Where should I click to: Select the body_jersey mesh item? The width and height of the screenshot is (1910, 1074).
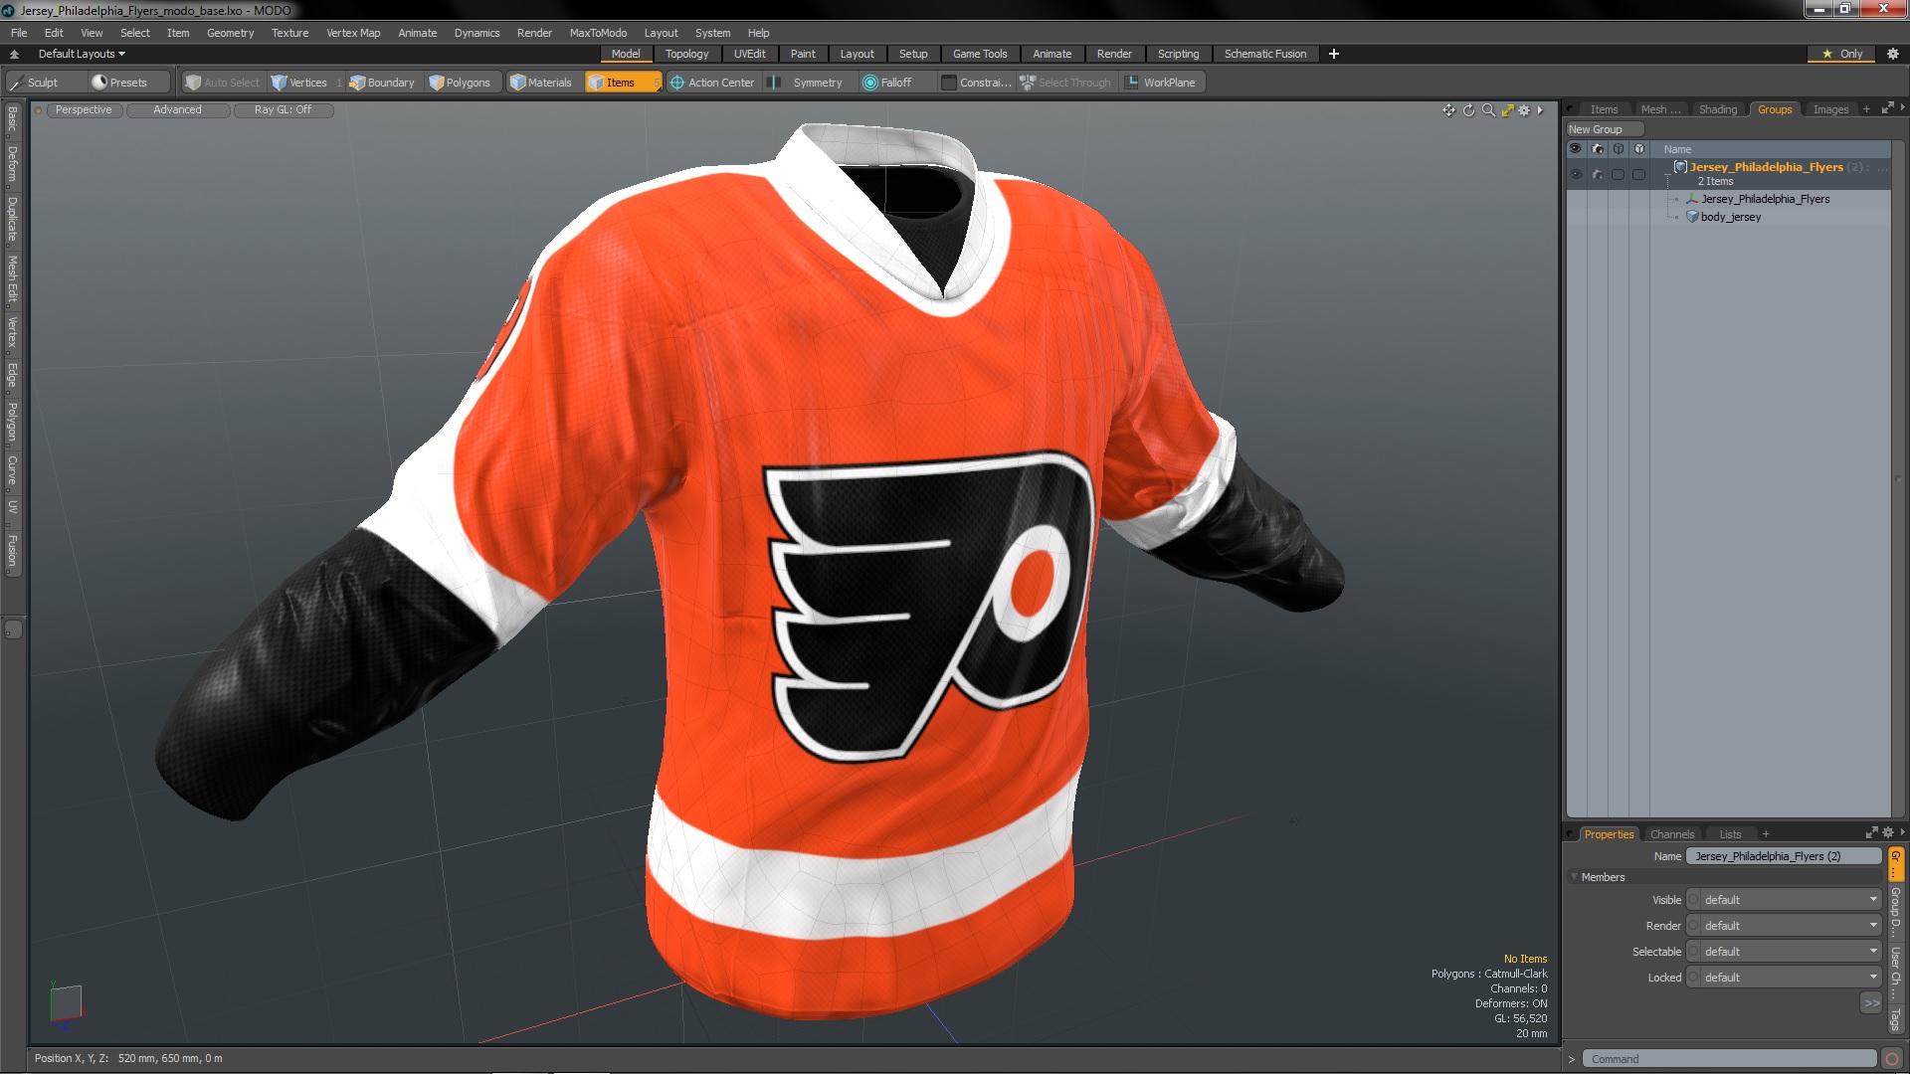(x=1730, y=217)
